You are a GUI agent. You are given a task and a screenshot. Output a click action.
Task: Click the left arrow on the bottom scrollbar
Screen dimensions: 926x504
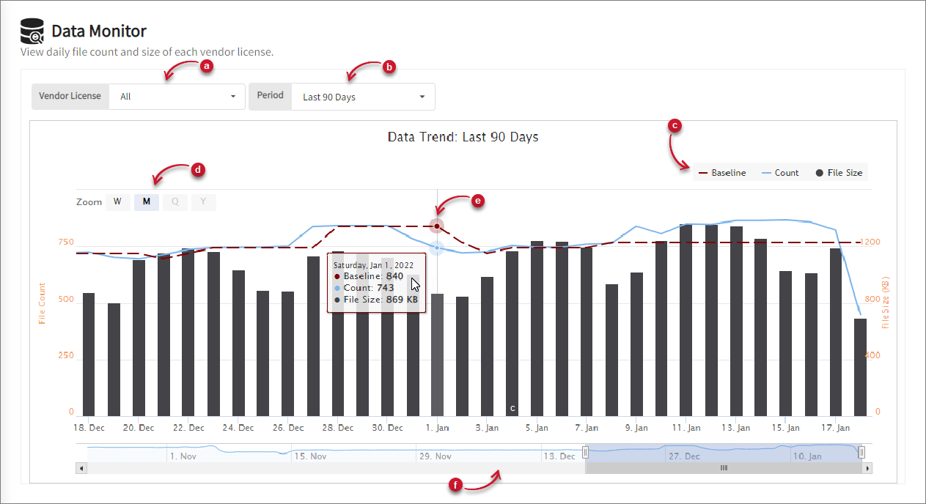81,467
